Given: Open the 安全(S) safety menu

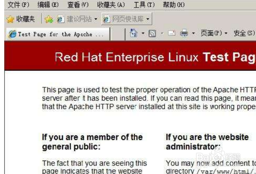Looking at the screenshot, I should tap(244, 33).
